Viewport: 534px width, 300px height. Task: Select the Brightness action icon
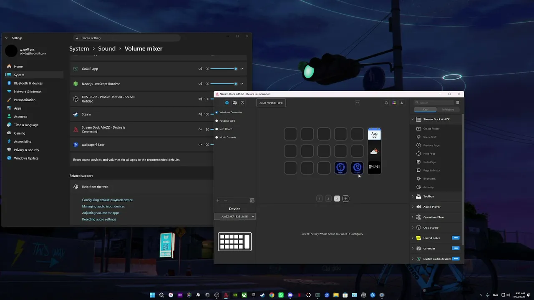(419, 179)
